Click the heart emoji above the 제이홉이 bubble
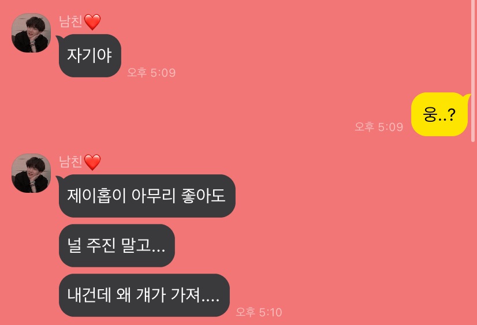477x325 pixels. (92, 162)
